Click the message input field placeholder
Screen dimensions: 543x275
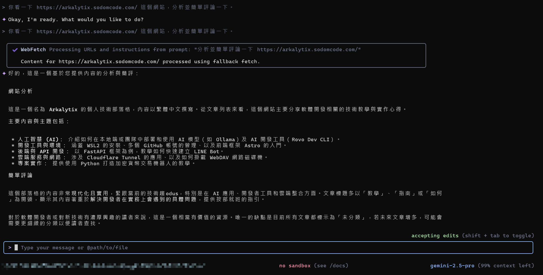[74, 248]
